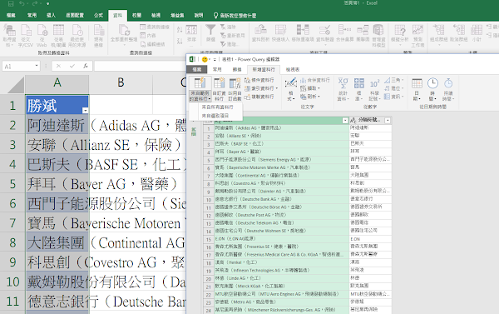Viewport: 499px width, 314px height.
Task: Click Flash Fill icon in Excel ribbon
Action: click(x=280, y=30)
